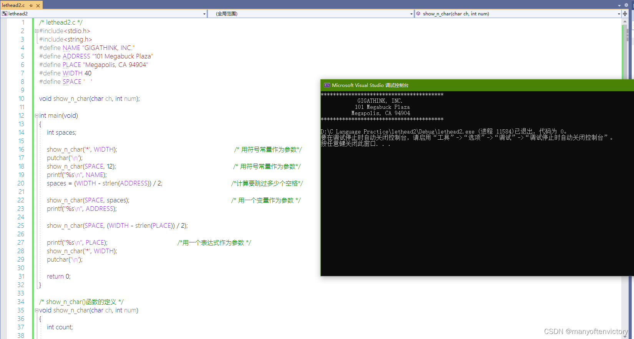
Task: Click scrollbar down arrow in the editor
Action: (x=625, y=336)
